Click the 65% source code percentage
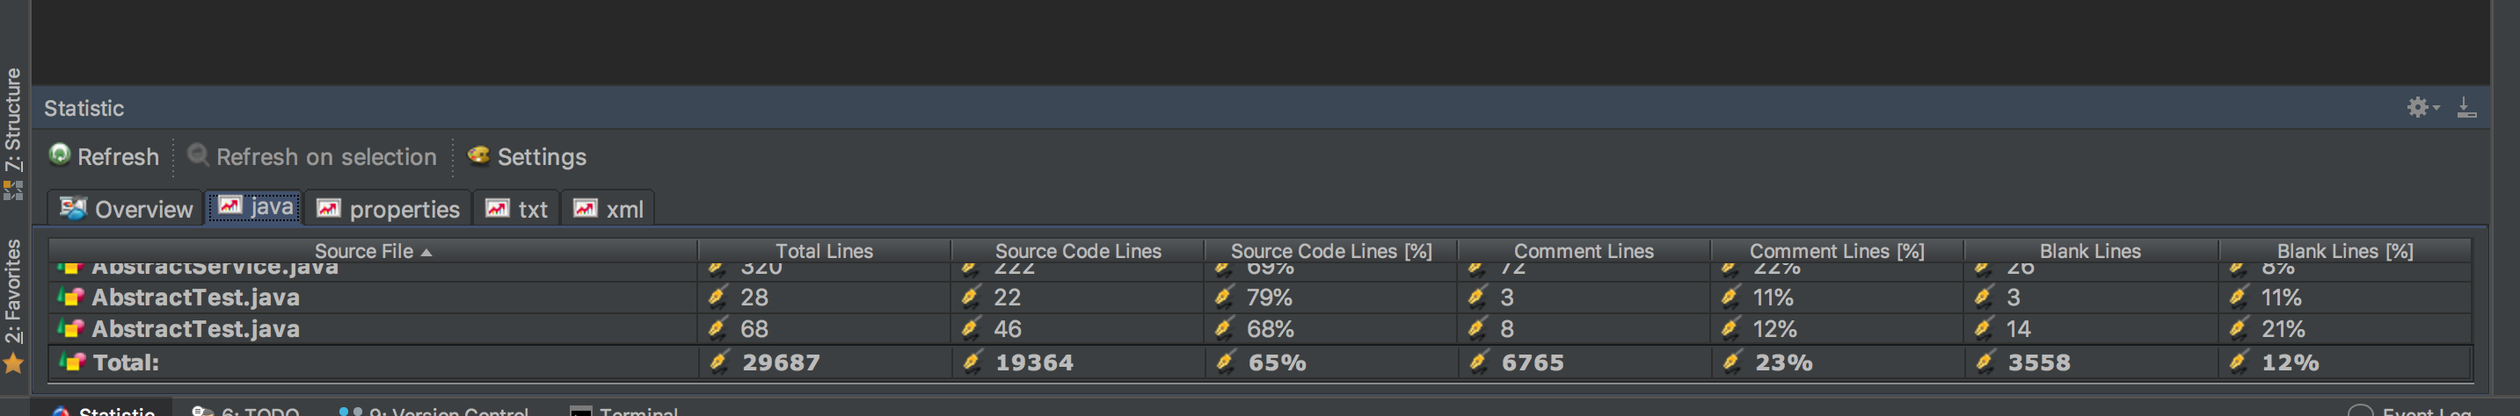2520x416 pixels. [1277, 362]
